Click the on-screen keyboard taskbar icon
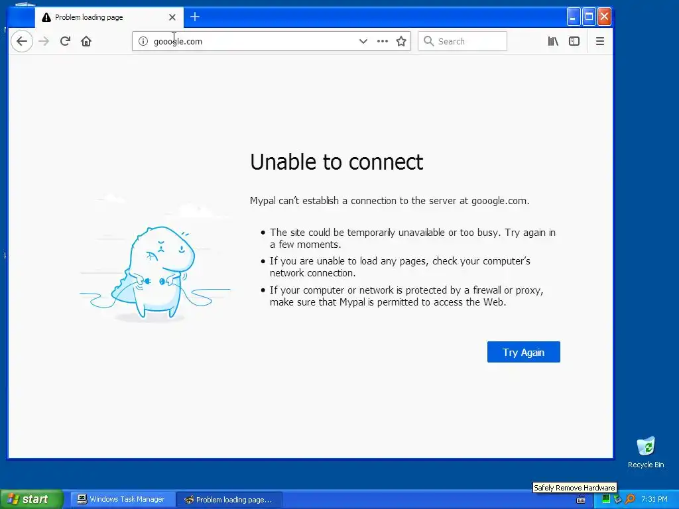The width and height of the screenshot is (679, 509). [581, 500]
